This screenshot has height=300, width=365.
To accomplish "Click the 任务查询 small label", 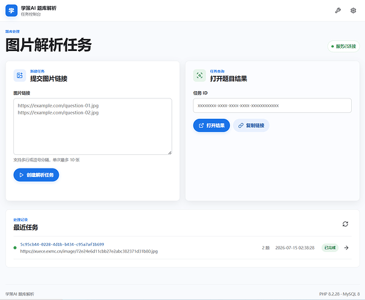I will click(x=217, y=71).
